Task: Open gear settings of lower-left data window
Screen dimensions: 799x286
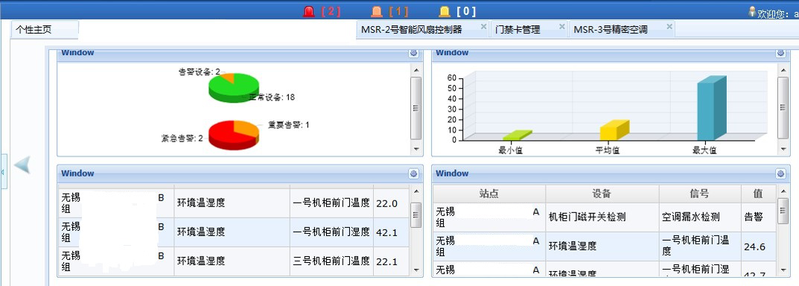Action: (413, 174)
